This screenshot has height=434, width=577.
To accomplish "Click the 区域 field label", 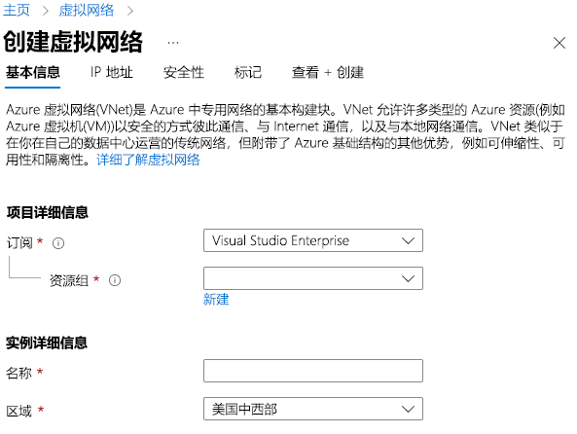I will tap(19, 411).
